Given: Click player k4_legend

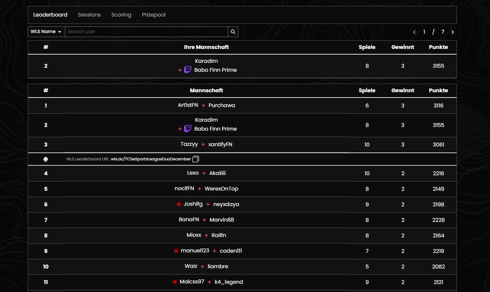Looking at the screenshot, I should click(x=229, y=282).
